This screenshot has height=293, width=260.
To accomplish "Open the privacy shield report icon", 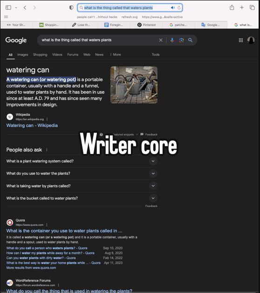I will [71, 7].
